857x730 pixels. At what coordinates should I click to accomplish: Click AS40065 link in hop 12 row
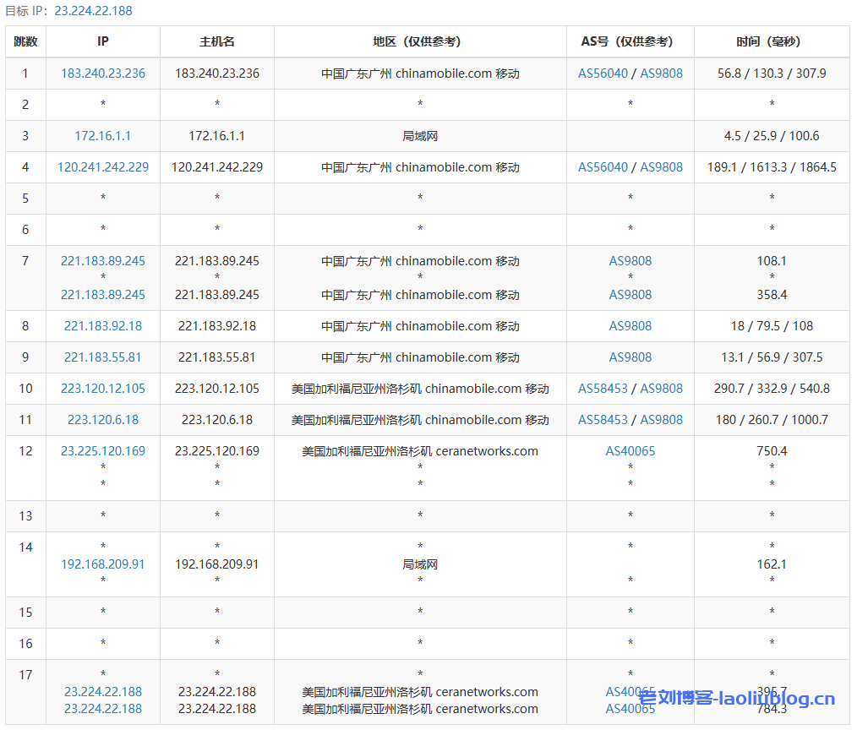(x=630, y=451)
